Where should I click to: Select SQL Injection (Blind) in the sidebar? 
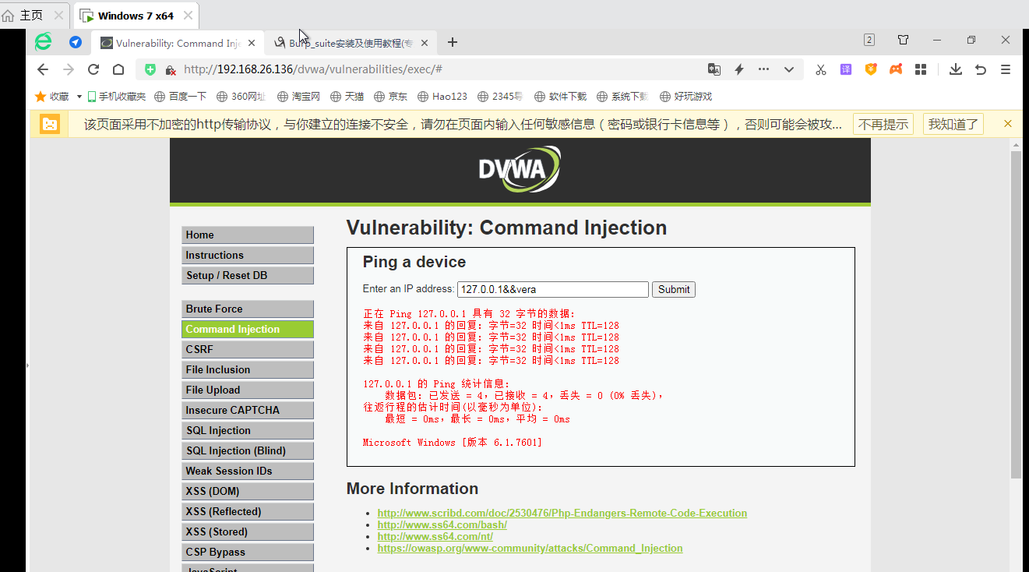pyautogui.click(x=248, y=450)
